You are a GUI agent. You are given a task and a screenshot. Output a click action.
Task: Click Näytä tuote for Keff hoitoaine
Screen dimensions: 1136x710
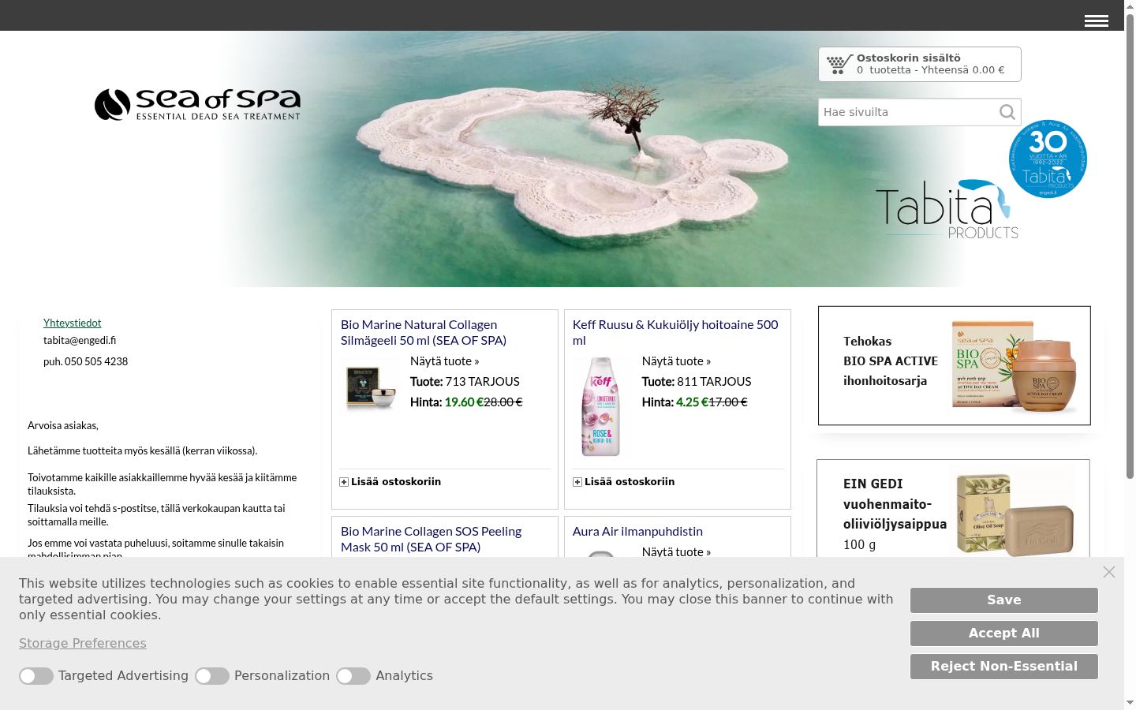pos(677,361)
